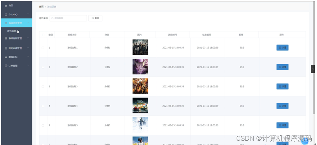Click the icon beside 游戏促销管理
The width and height of the screenshot is (317, 145).
tap(6, 38)
